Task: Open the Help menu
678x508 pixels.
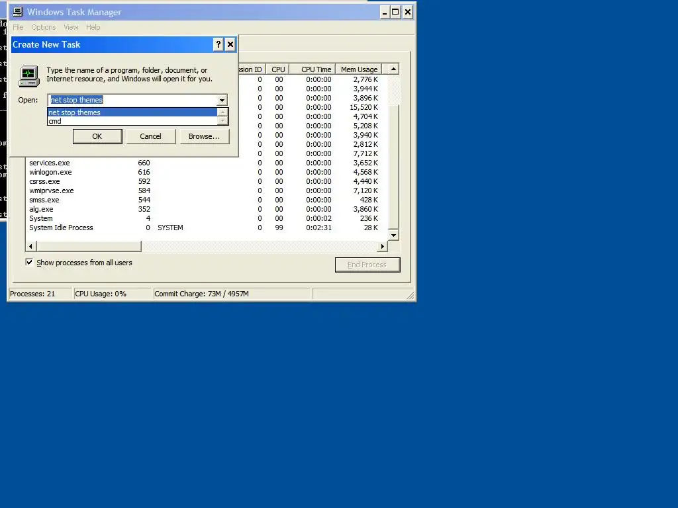Action: (x=93, y=27)
